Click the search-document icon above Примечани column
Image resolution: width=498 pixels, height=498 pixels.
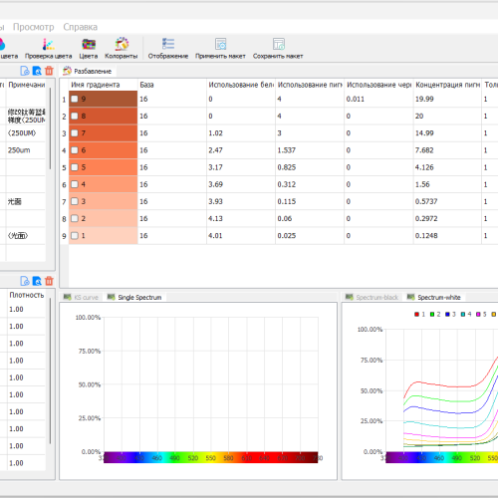37,71
